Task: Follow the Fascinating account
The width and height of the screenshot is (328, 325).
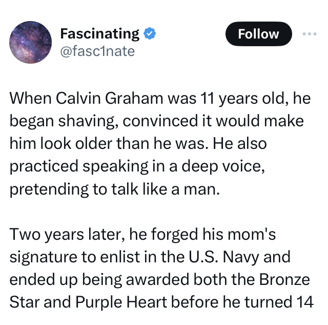Action: (258, 34)
